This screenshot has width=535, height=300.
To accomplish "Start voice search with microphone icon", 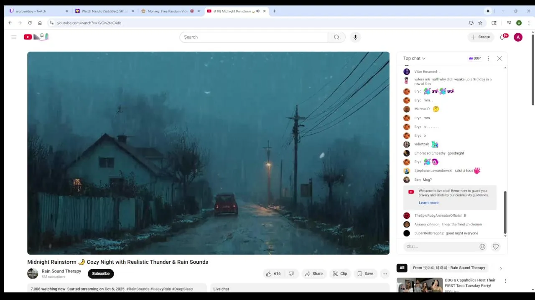I will coord(355,37).
